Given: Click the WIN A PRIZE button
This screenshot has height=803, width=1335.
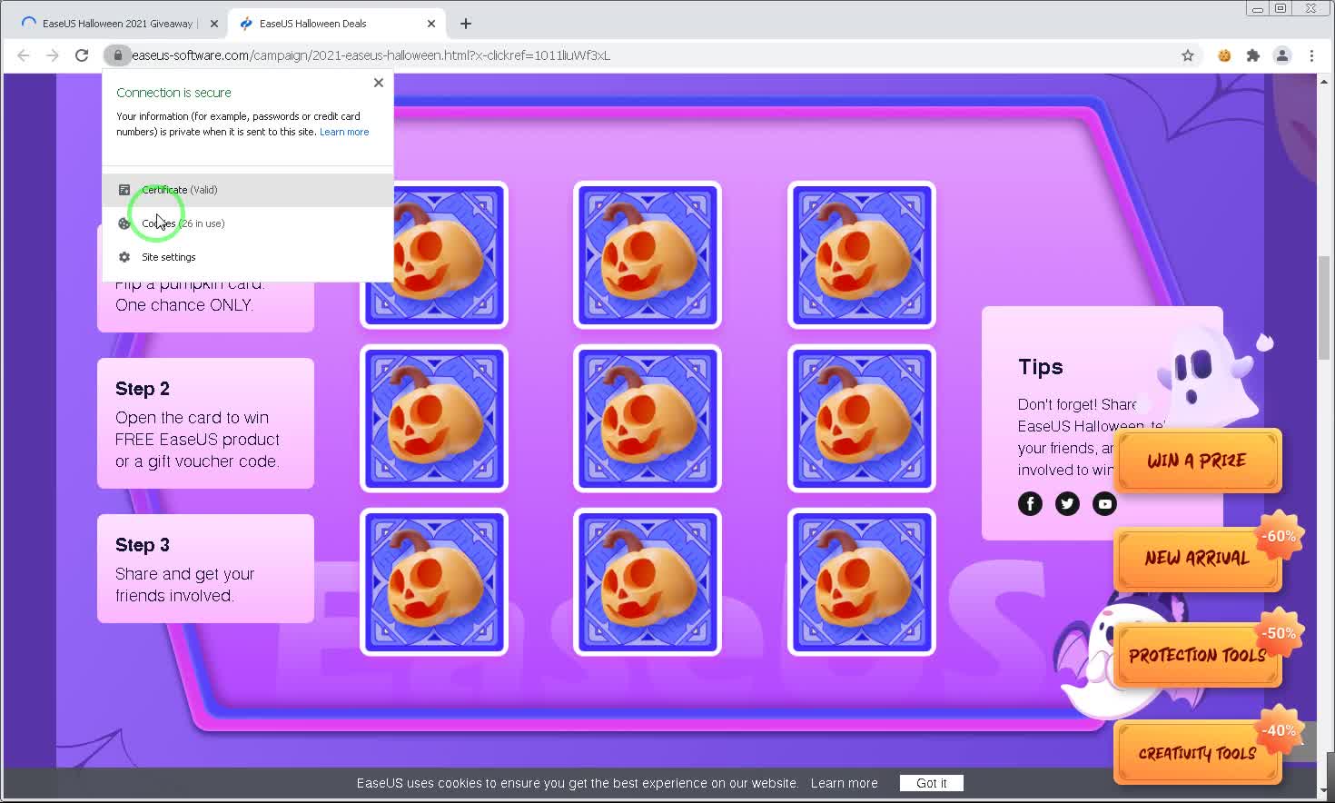Looking at the screenshot, I should (1197, 461).
